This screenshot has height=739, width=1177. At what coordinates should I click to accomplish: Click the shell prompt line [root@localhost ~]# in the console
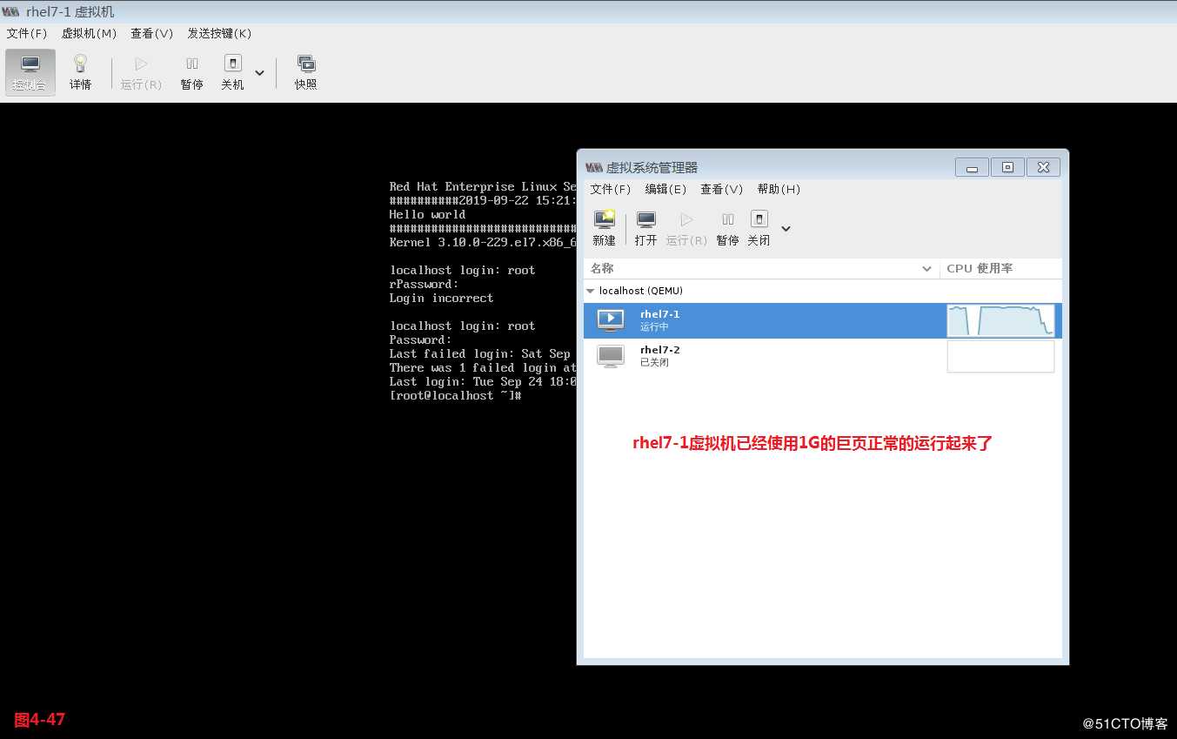click(x=455, y=396)
